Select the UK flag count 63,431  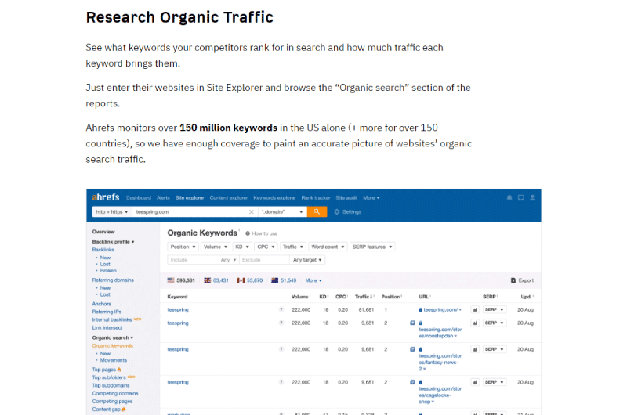(216, 280)
